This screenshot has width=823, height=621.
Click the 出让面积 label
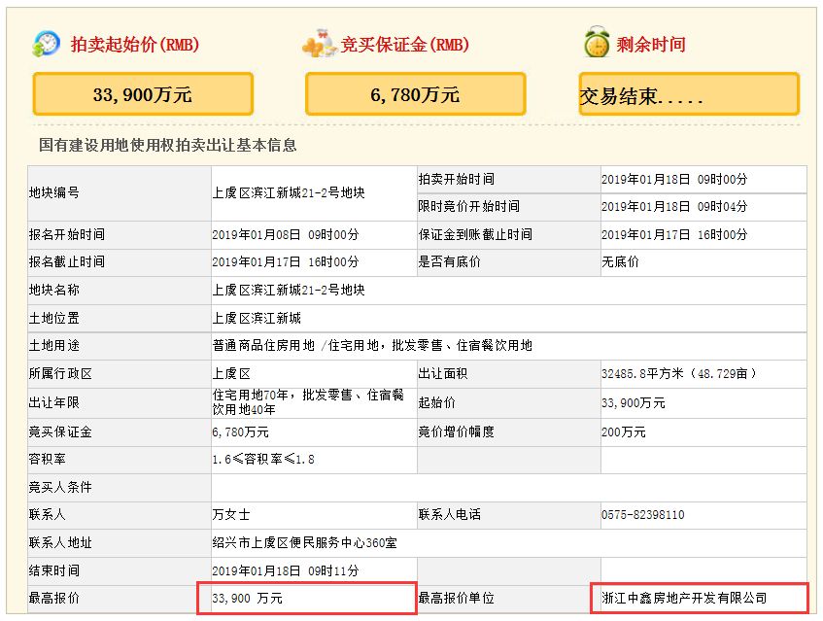(443, 374)
